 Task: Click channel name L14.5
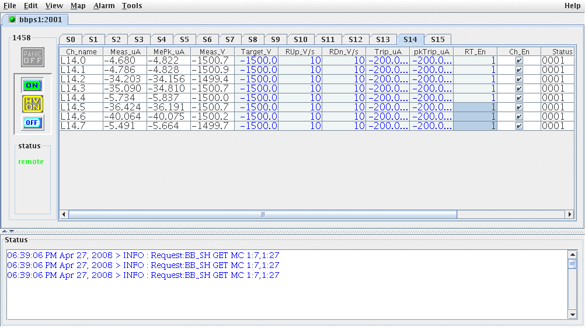81,107
